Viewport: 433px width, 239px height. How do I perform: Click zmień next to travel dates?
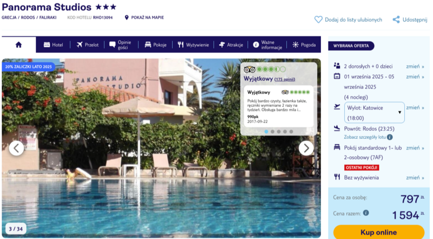[415, 76]
